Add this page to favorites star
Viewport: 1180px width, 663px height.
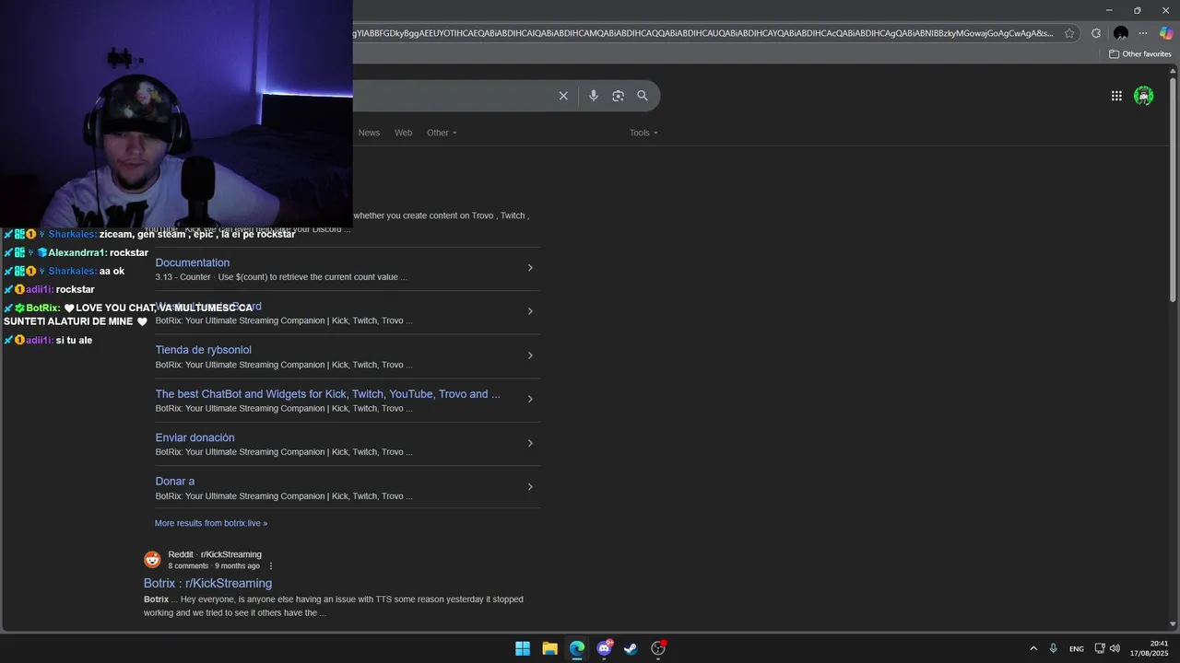point(1069,33)
